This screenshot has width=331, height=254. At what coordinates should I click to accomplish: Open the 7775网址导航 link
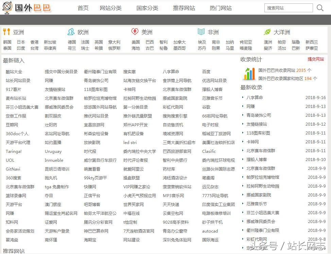coord(215,196)
